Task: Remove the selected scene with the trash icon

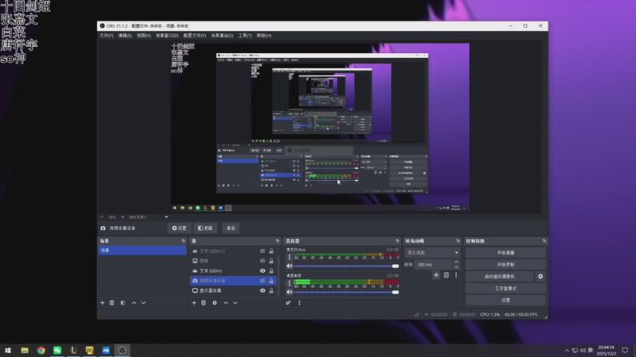Action: pyautogui.click(x=112, y=303)
